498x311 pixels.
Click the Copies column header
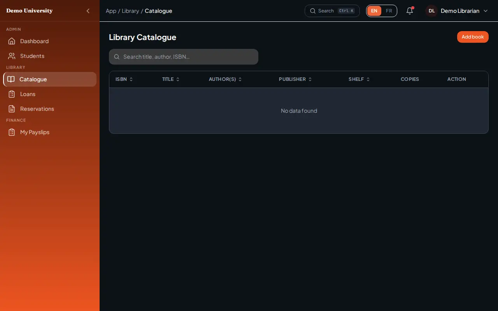tap(410, 79)
